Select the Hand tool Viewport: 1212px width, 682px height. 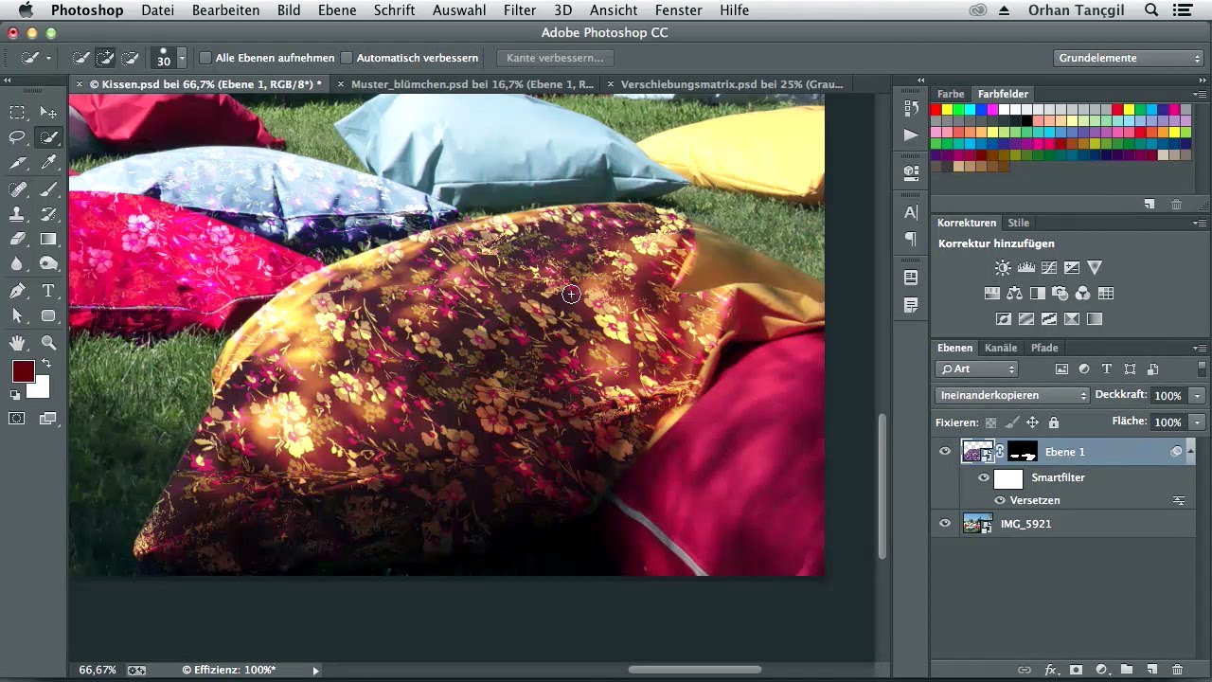(17, 342)
